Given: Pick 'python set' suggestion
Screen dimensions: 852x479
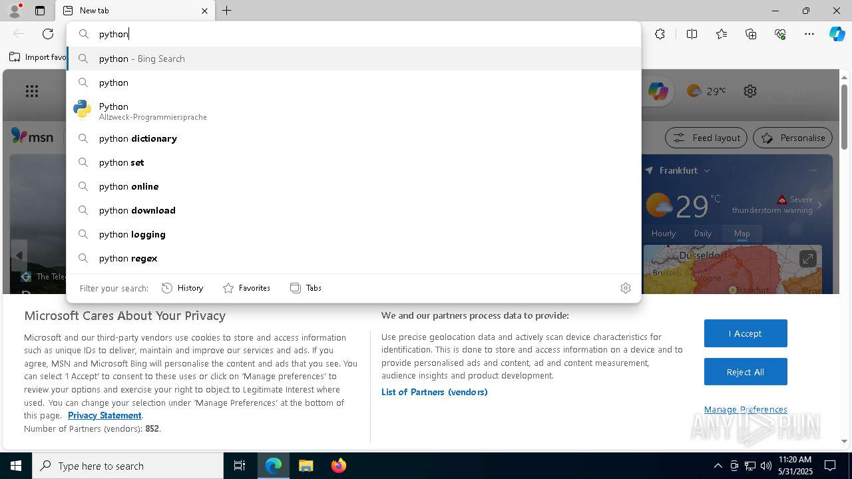Looking at the screenshot, I should coord(353,162).
